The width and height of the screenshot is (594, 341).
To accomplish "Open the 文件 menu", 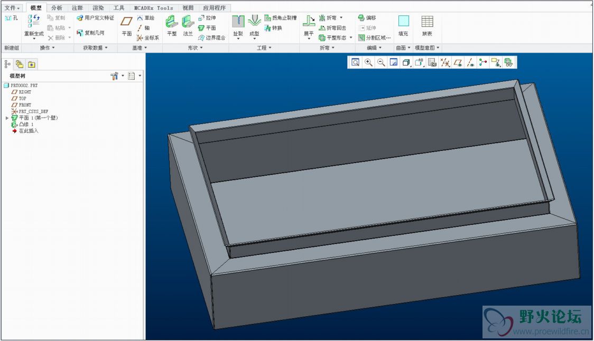I will point(12,7).
